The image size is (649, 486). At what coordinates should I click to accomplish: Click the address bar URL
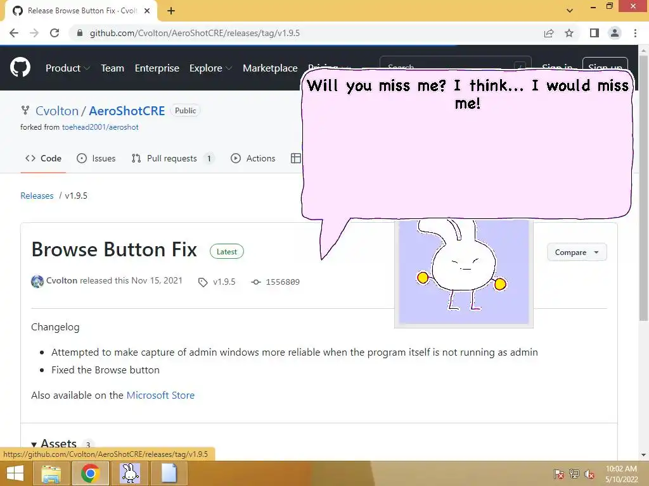195,33
